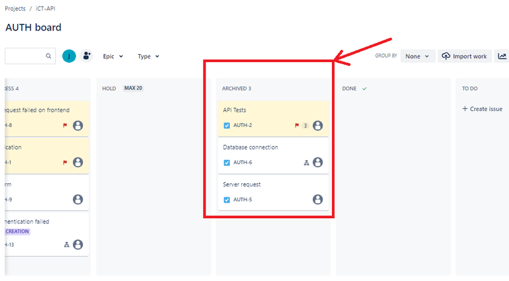
Task: Click assignee avatar on the H-9 card
Action: (78, 200)
